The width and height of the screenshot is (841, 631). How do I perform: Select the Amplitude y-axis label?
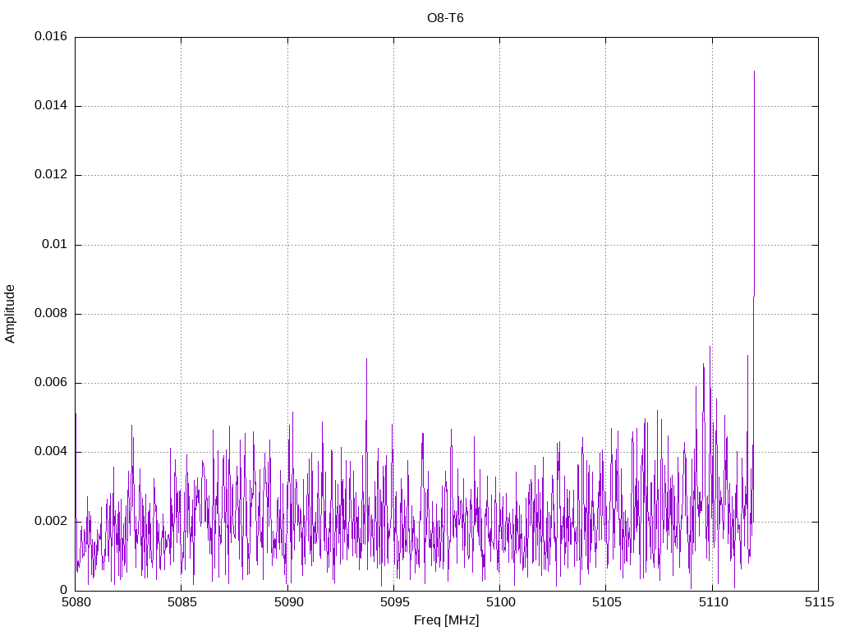[10, 313]
